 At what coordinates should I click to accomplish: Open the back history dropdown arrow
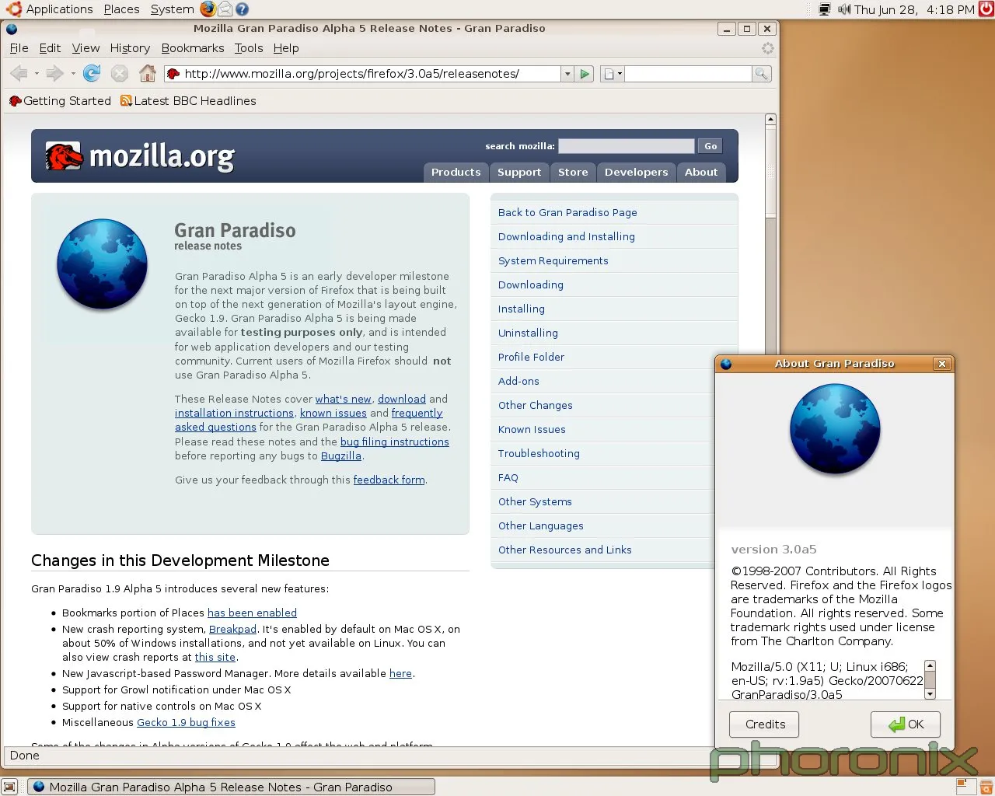tap(37, 74)
